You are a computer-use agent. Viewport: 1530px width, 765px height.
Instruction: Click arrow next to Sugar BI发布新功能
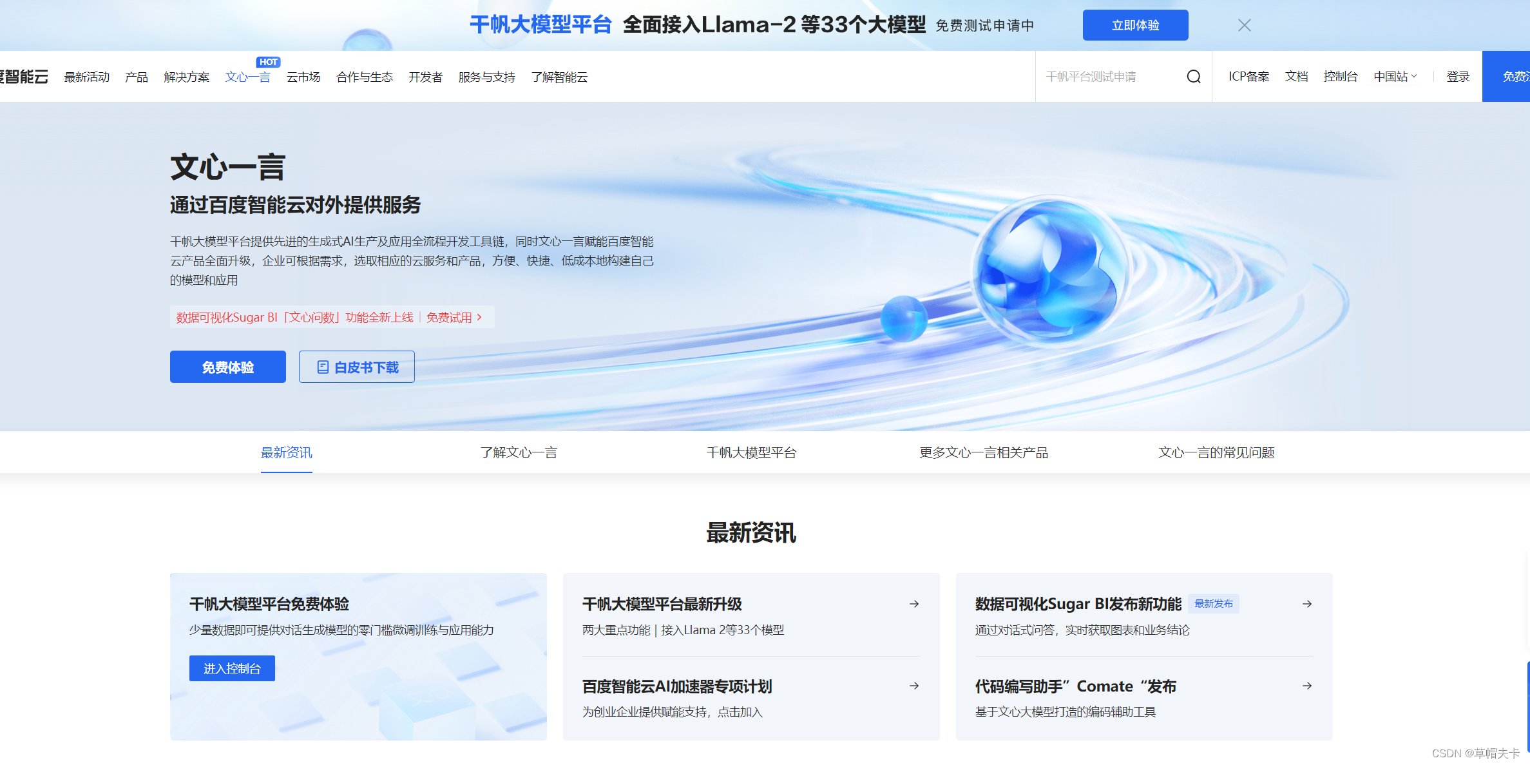(x=1306, y=604)
